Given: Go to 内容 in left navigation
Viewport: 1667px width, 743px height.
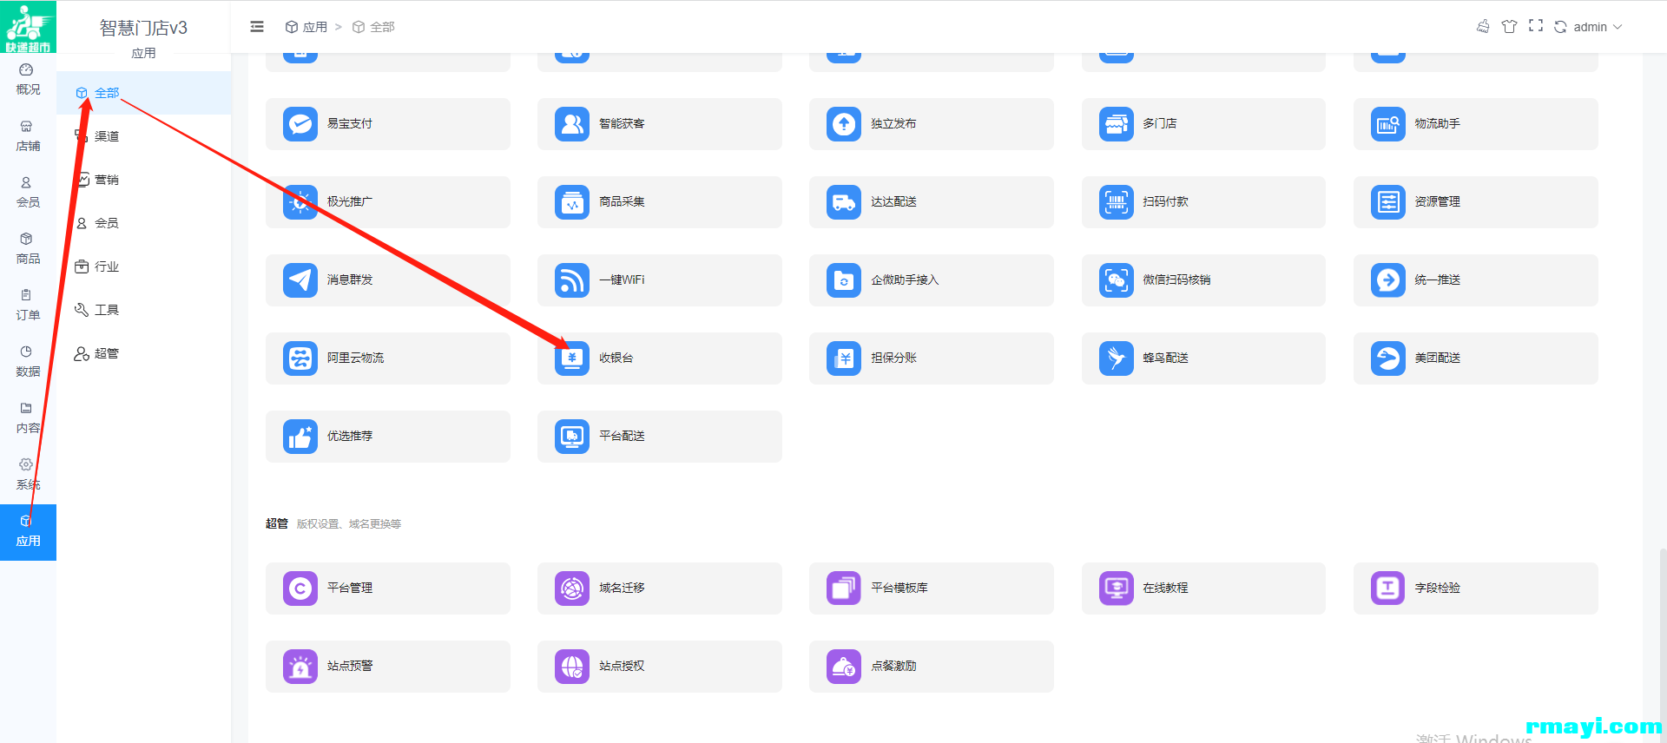Looking at the screenshot, I should pos(28,418).
